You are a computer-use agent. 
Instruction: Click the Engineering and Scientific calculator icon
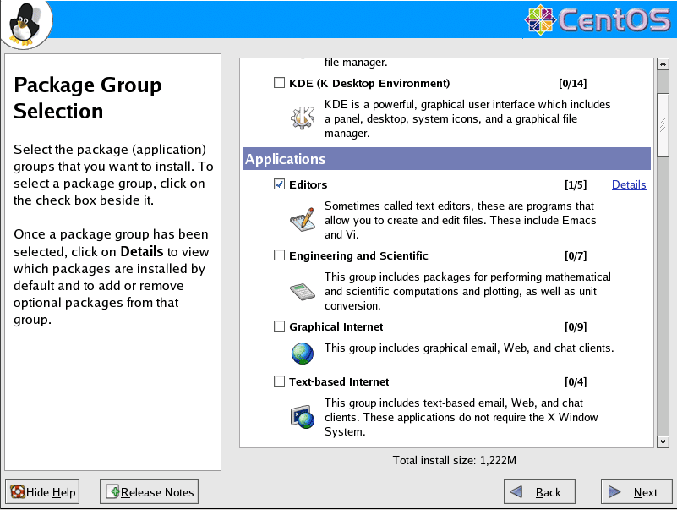(302, 292)
